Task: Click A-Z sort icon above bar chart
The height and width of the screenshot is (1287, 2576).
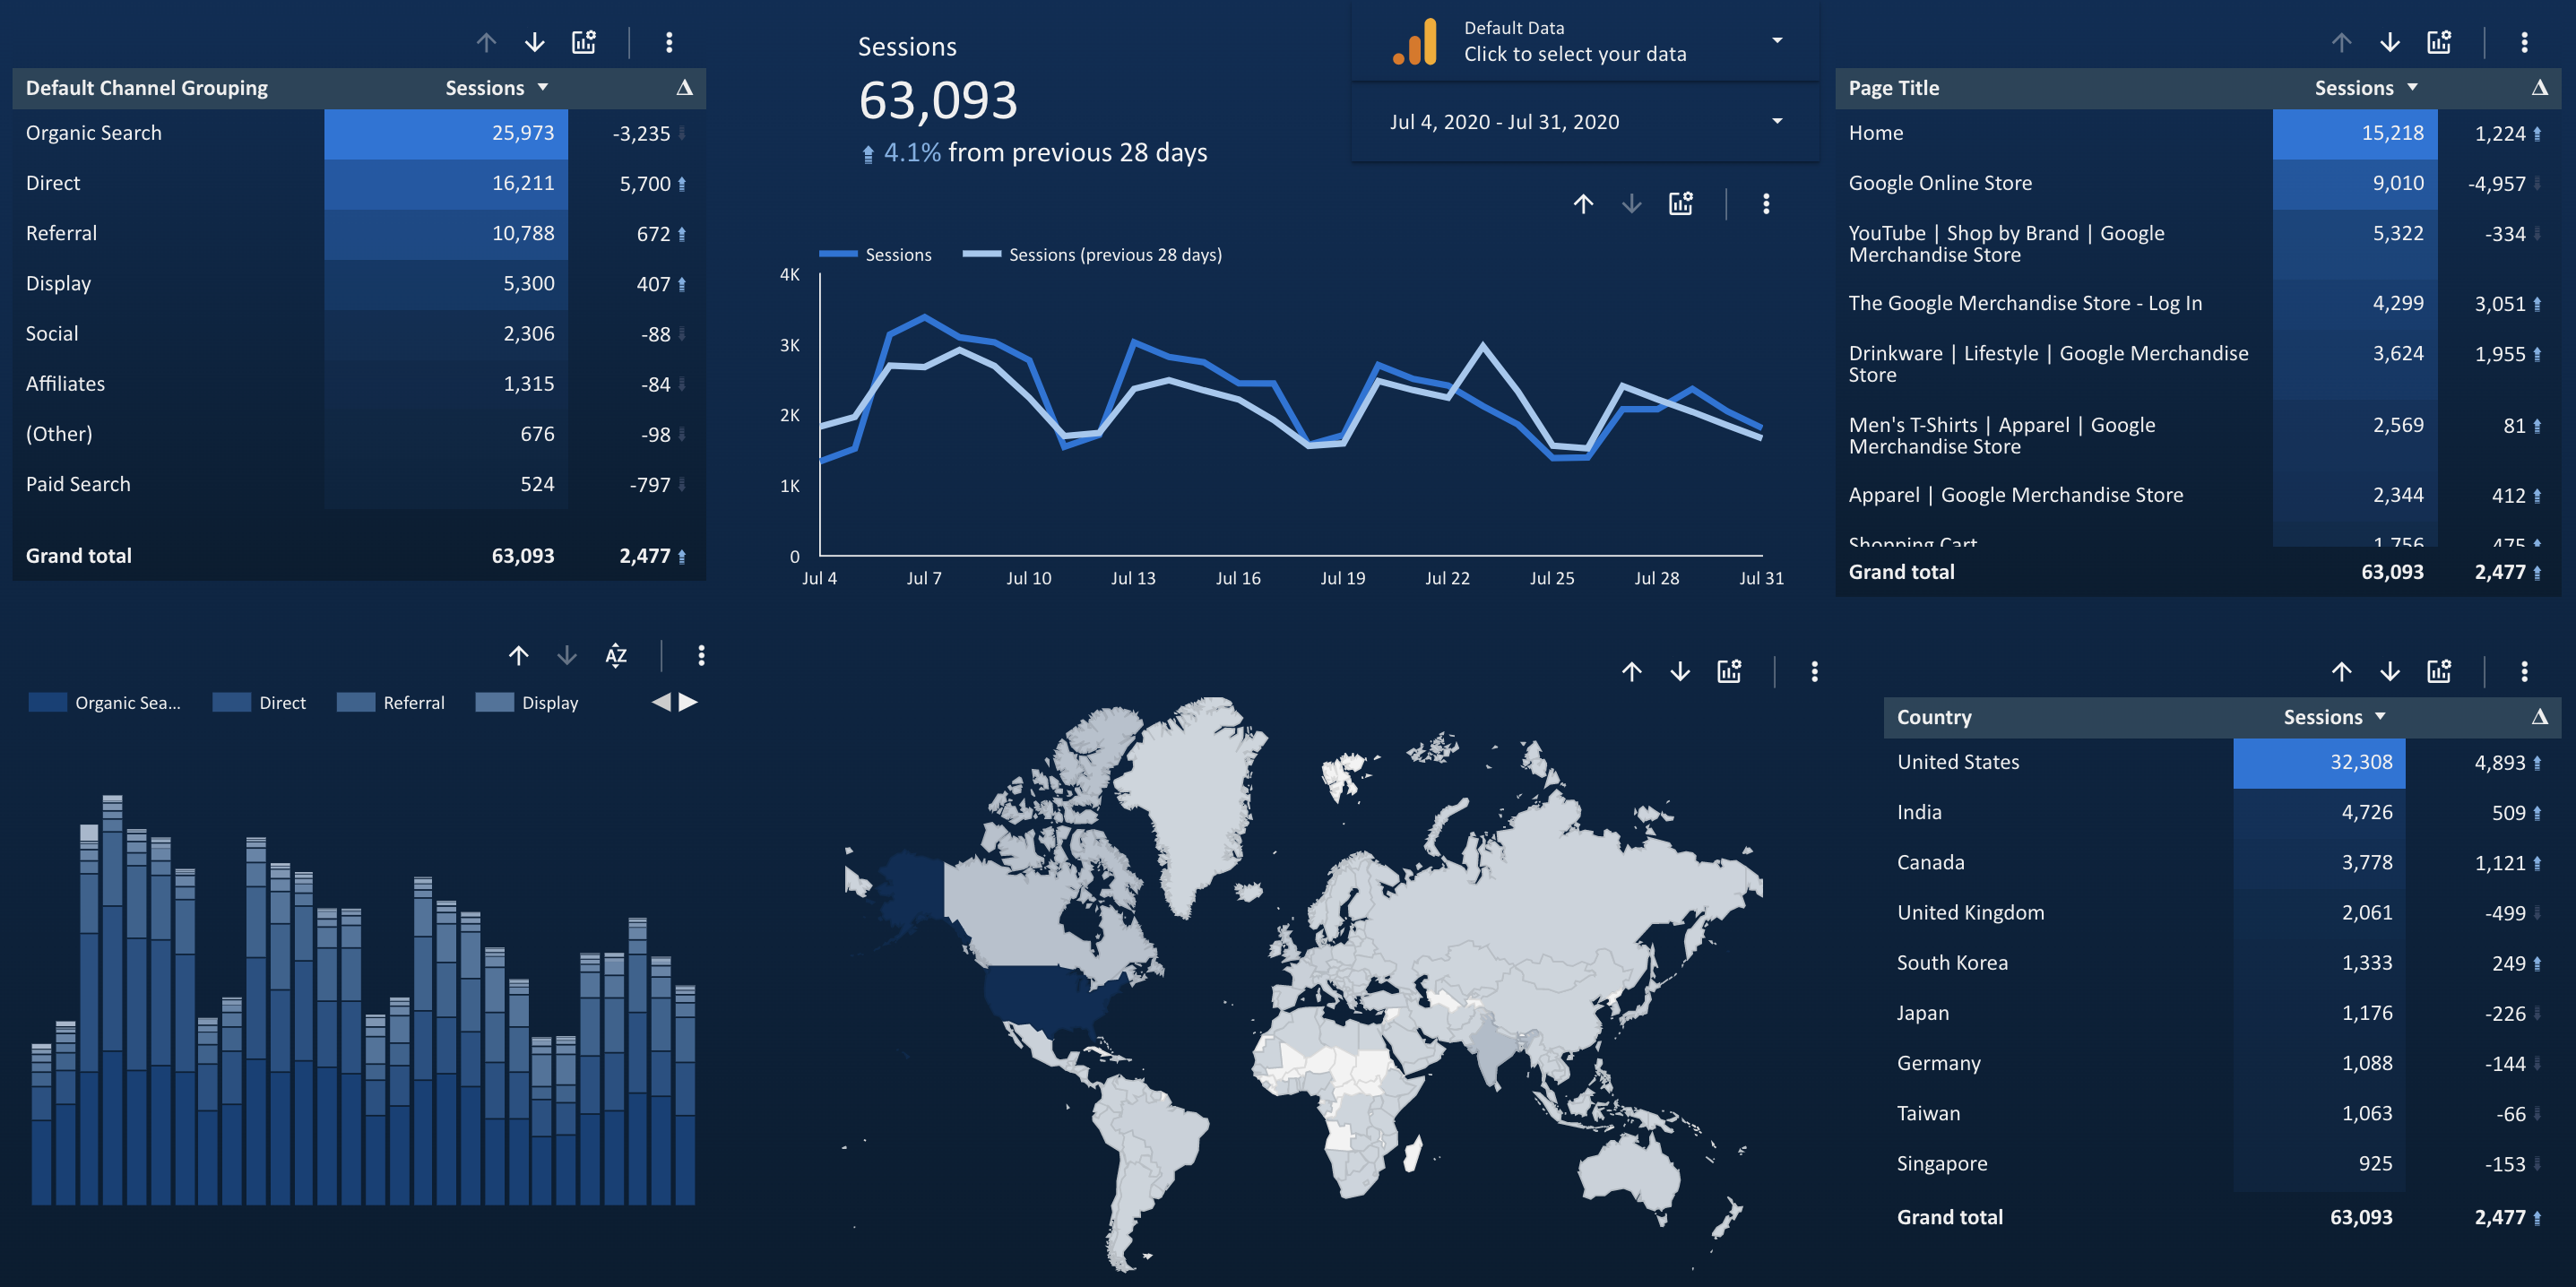Action: coord(616,655)
